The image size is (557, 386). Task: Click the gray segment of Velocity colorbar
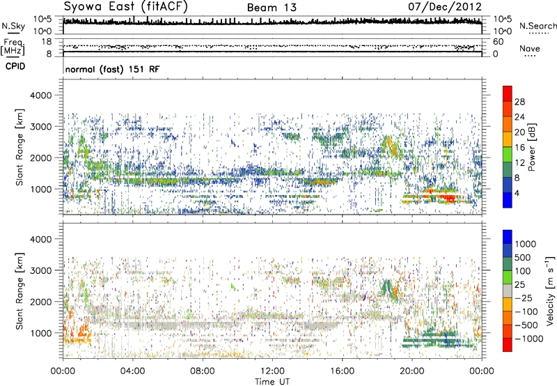tap(508, 291)
